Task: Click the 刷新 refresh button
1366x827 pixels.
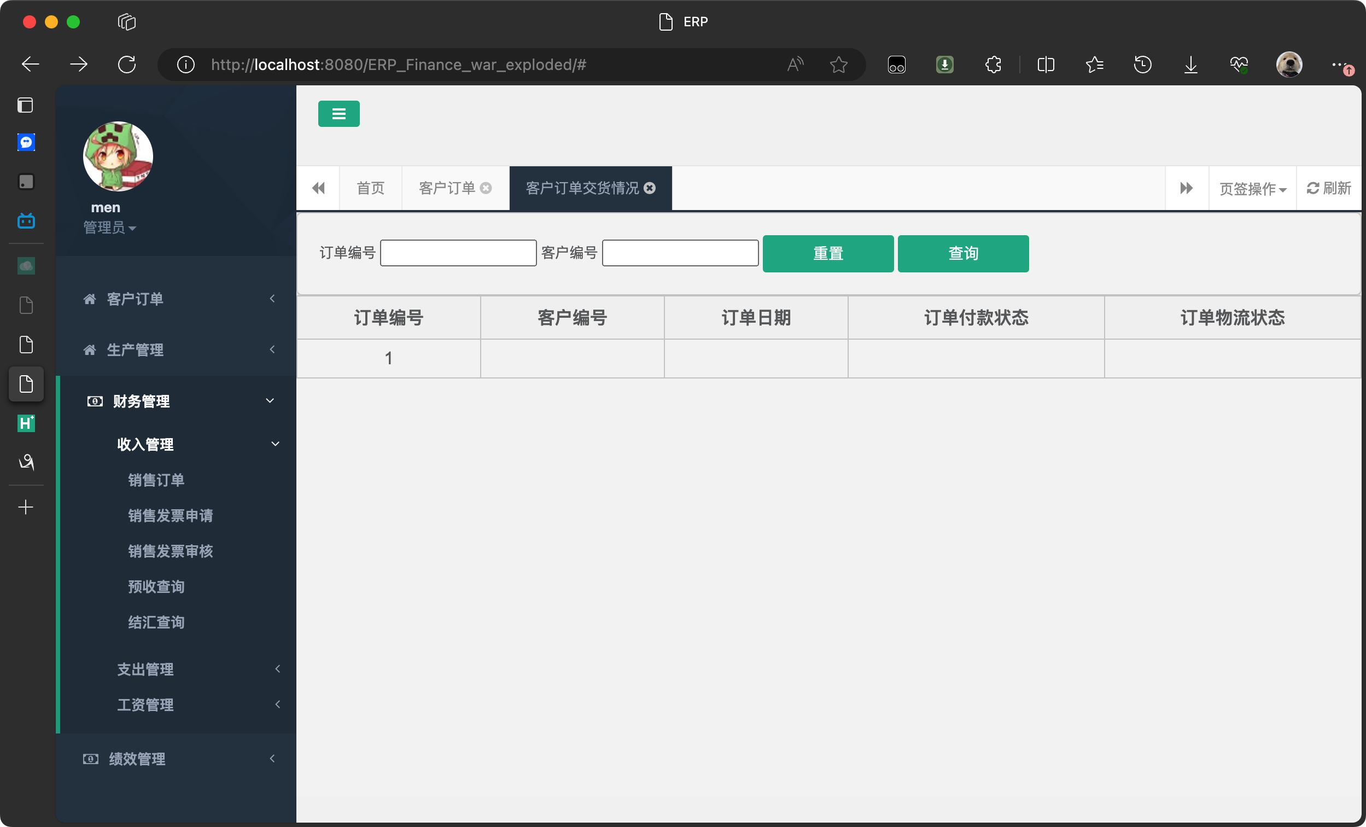Action: pos(1329,188)
